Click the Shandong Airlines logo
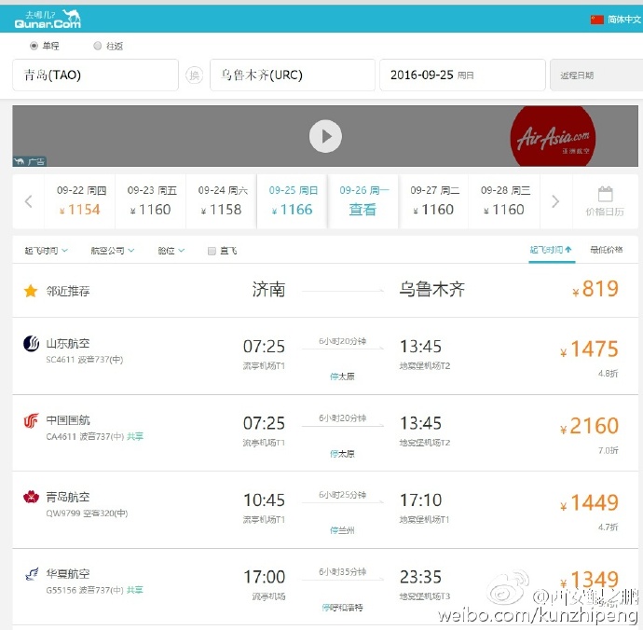643x630 pixels. 31,344
